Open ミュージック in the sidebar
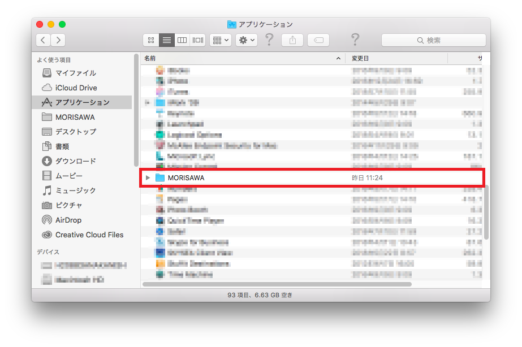 point(82,190)
